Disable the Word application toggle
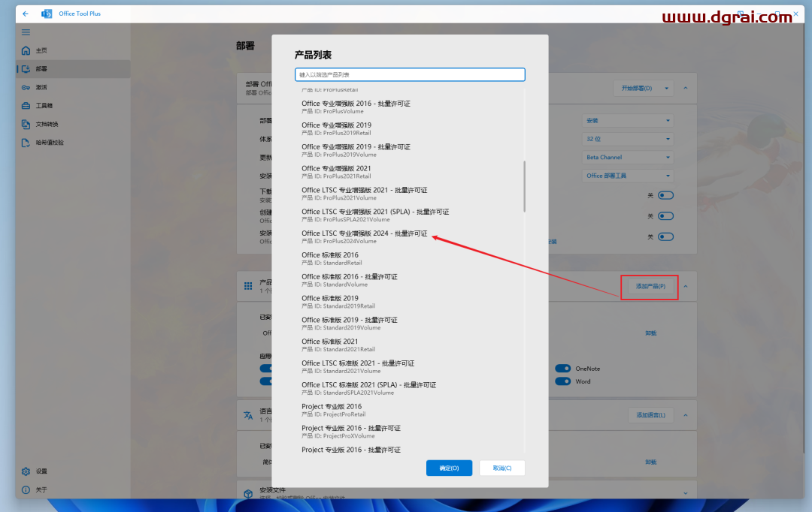This screenshot has width=812, height=512. [563, 381]
